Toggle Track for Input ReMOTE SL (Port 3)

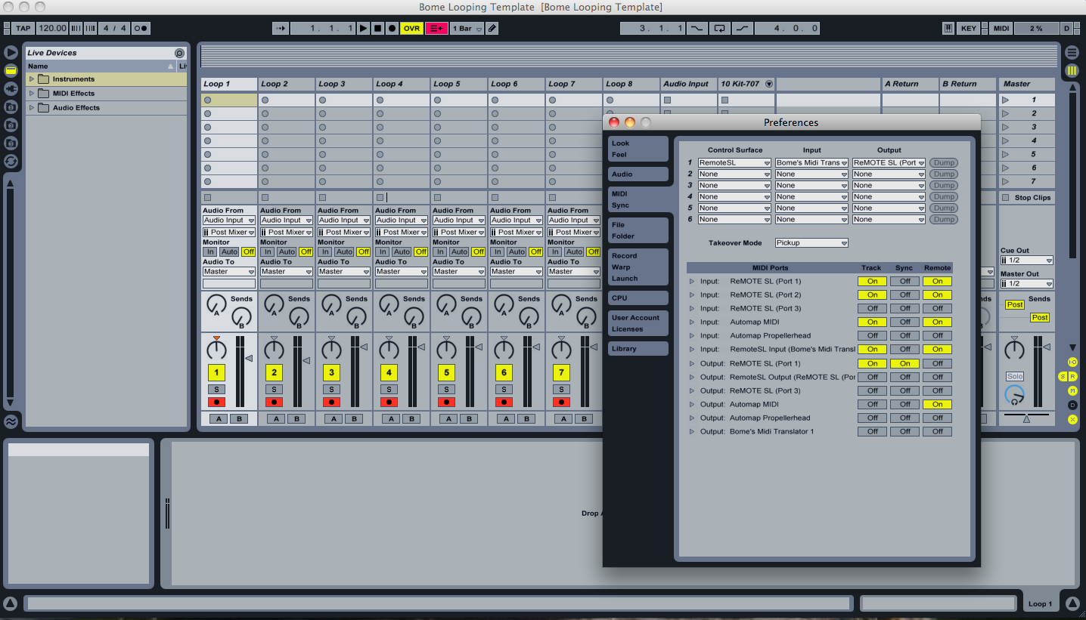point(872,308)
